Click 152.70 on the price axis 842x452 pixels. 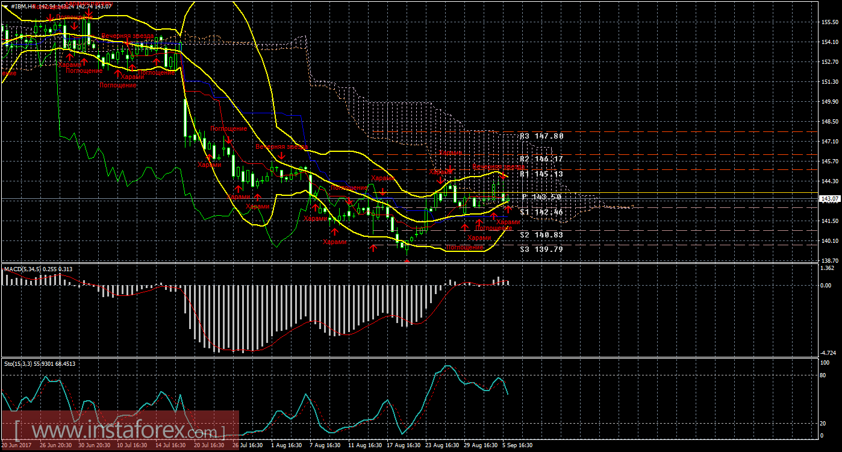click(829, 62)
